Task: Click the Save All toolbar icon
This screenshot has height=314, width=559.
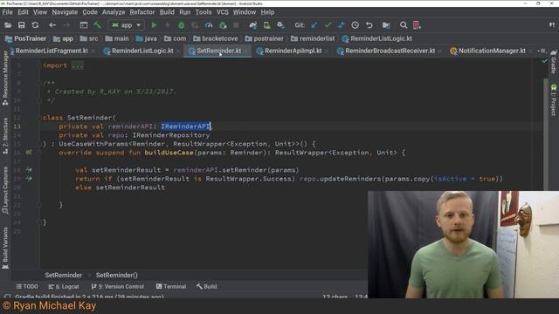Action: point(21,25)
